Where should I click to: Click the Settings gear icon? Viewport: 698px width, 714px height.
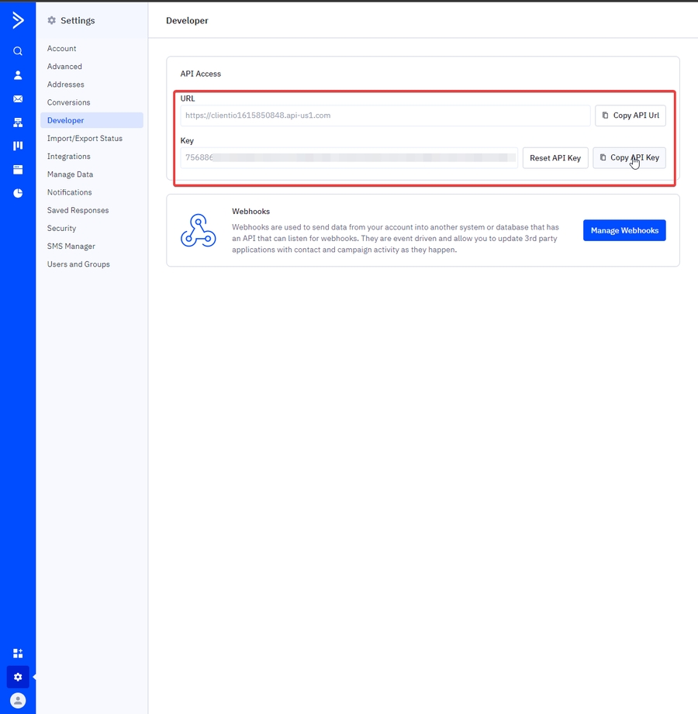[x=18, y=676]
